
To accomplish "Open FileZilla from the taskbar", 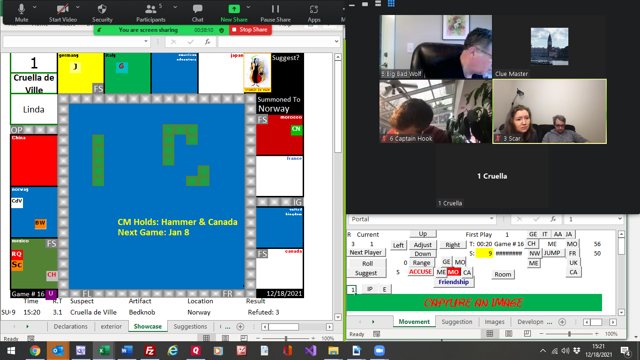I will (150, 351).
